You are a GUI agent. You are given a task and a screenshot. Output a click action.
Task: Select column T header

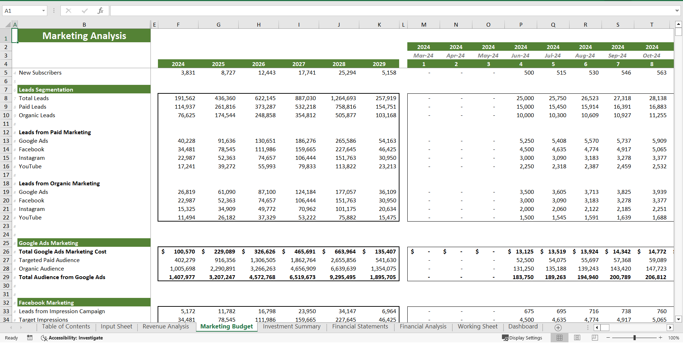[652, 24]
